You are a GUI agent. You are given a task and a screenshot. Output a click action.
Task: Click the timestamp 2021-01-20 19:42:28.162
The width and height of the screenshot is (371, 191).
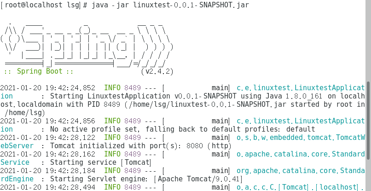pyautogui.click(x=47, y=154)
